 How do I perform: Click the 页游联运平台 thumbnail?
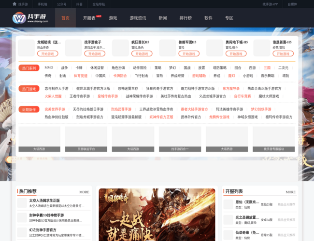86,139
